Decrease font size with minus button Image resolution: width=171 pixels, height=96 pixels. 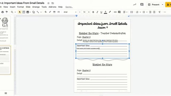(80, 12)
